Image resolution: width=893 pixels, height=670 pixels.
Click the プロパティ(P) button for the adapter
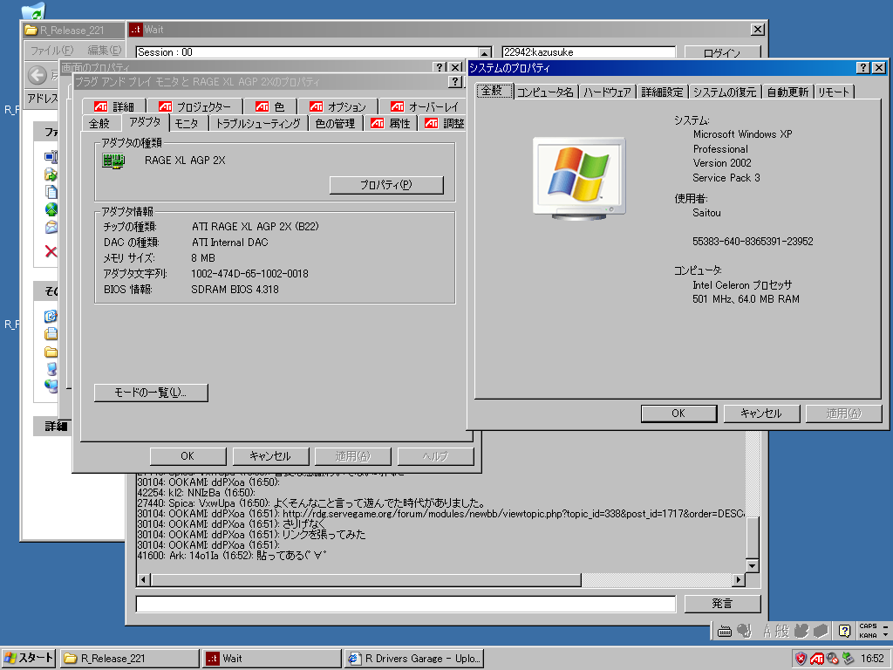tap(386, 185)
